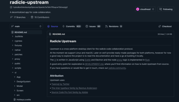Screen dimensions: 179x102
Task: Click the Following button
Action: 166,9
